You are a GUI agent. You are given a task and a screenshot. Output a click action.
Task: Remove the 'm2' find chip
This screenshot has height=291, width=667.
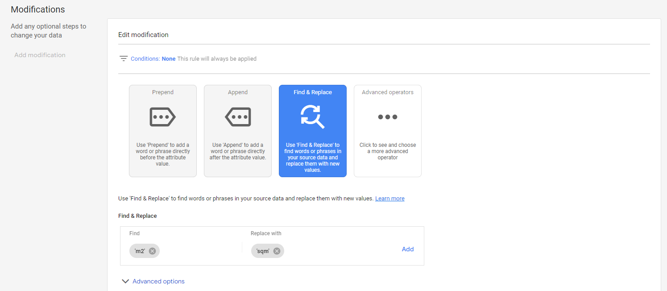tap(152, 251)
